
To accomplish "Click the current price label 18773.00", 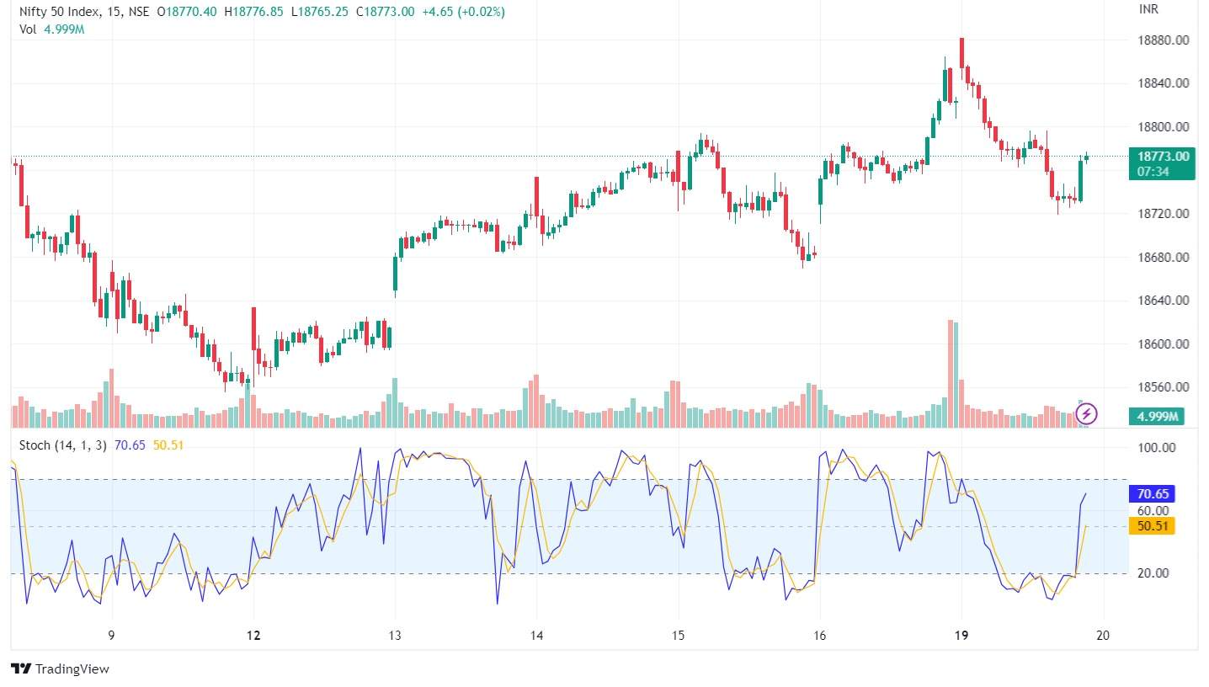I will [x=1164, y=157].
